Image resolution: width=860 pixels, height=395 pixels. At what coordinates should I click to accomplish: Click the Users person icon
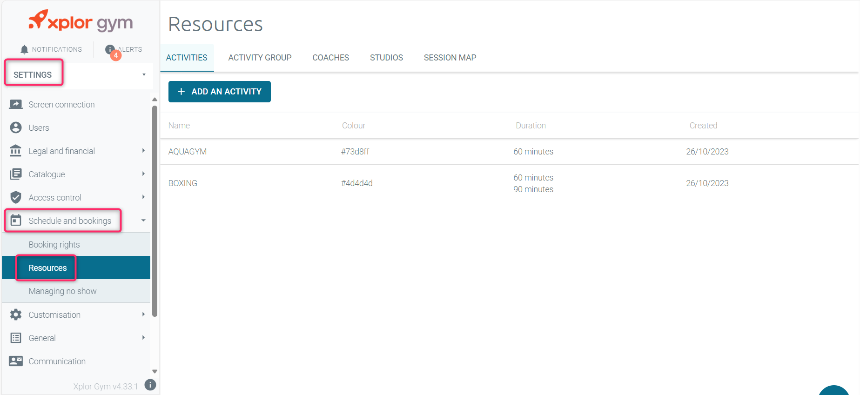16,127
